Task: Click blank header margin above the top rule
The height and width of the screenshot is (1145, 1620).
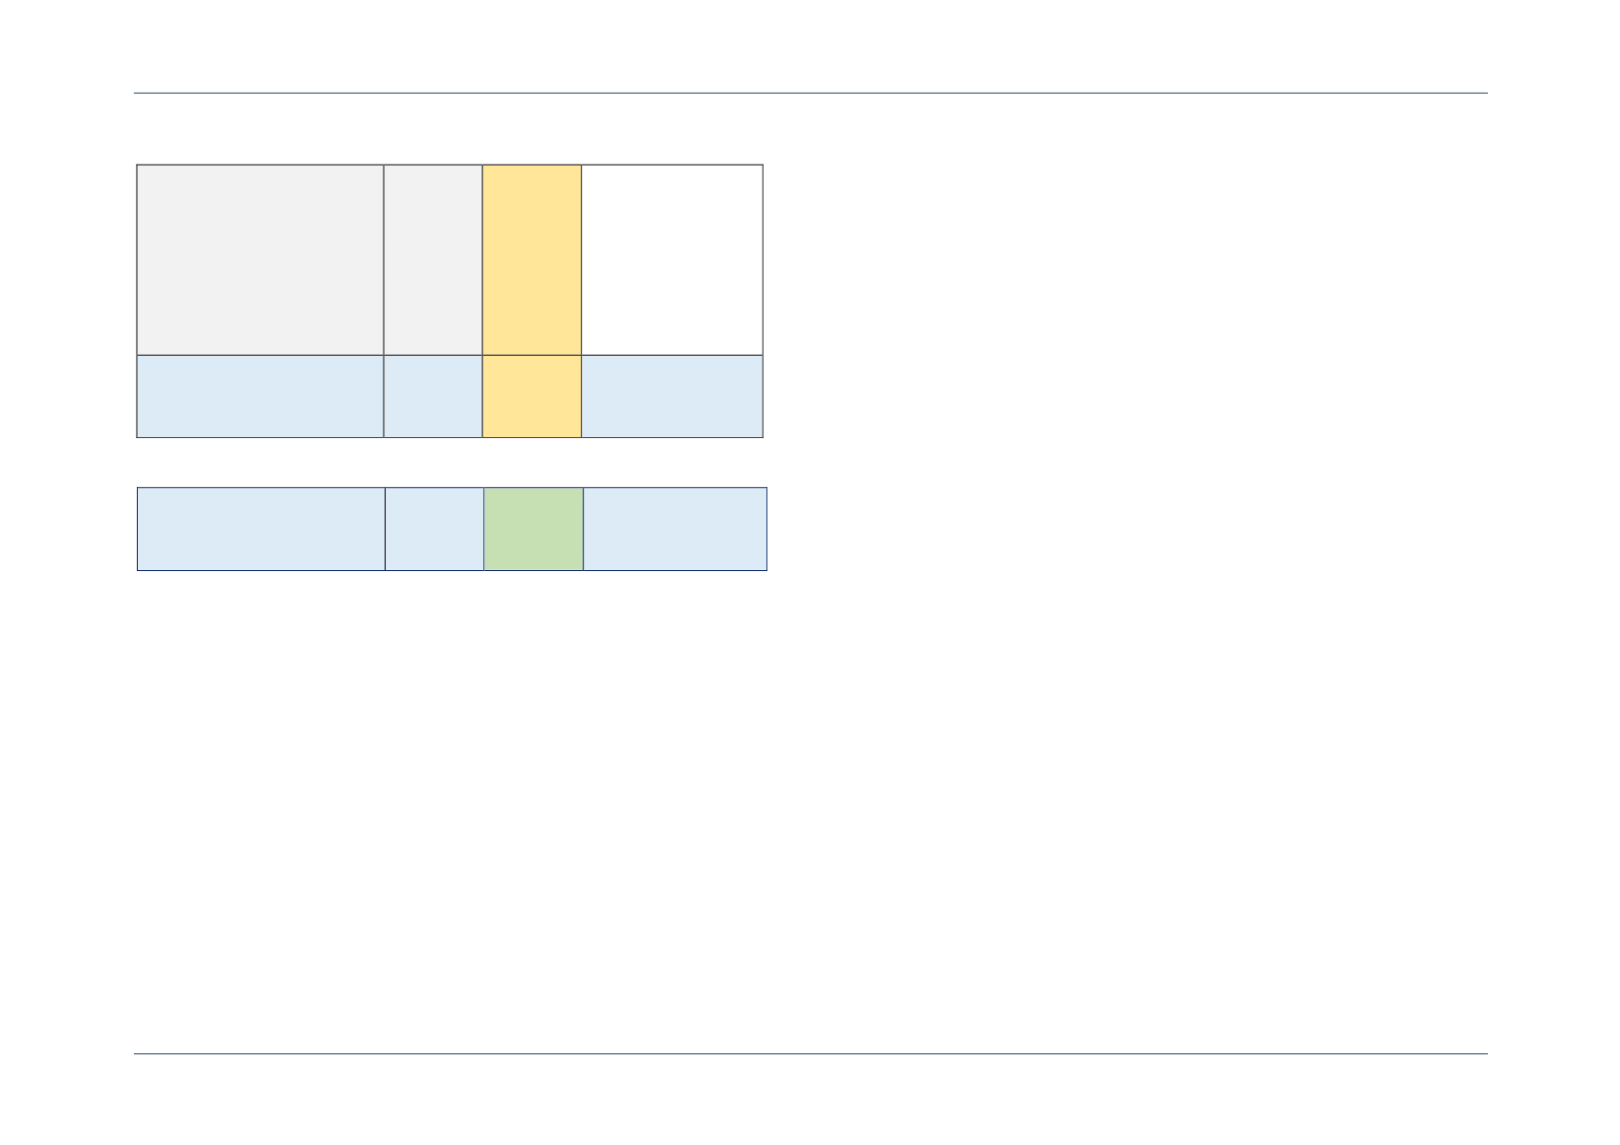Action: (810, 46)
